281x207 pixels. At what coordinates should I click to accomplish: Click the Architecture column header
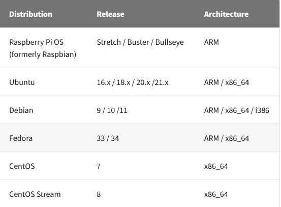point(226,14)
